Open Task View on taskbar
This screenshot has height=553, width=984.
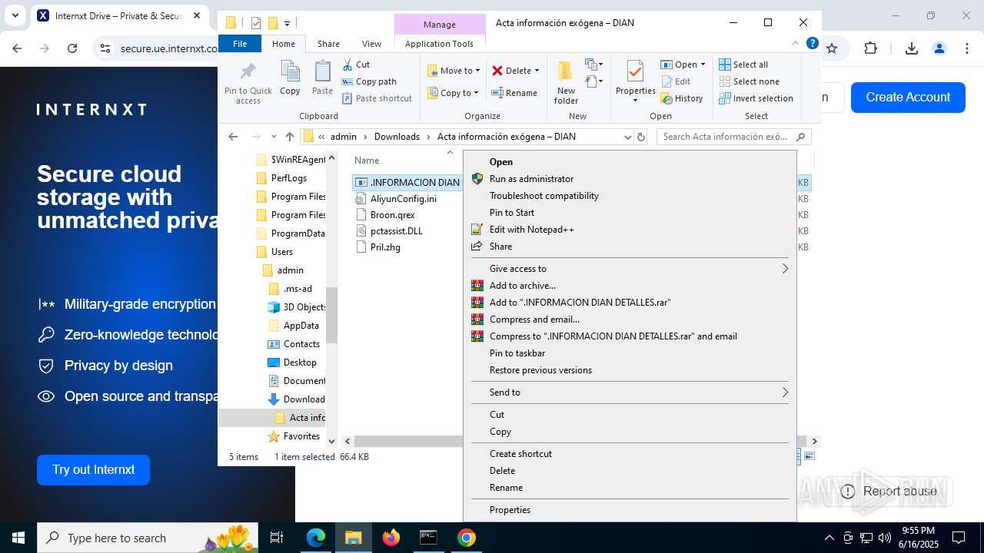[x=277, y=538]
